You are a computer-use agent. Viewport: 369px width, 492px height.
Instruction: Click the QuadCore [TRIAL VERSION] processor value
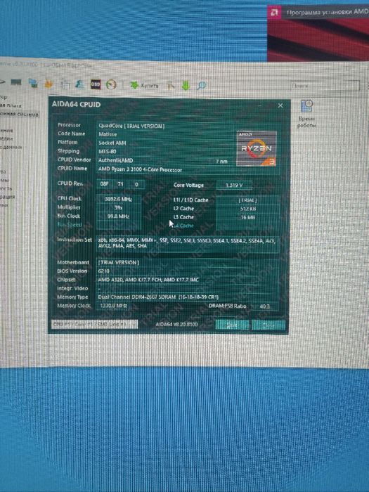pos(132,126)
